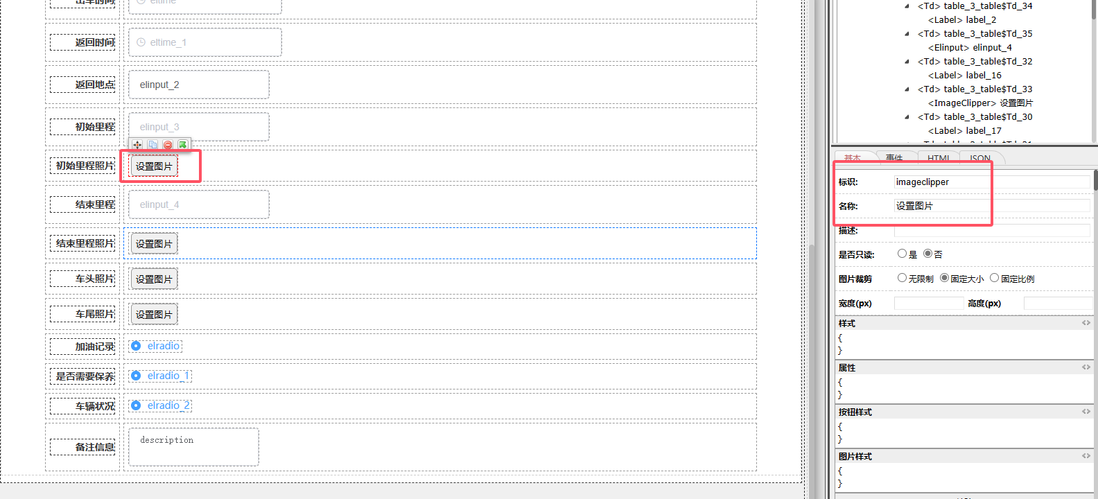Viewport: 1098px width, 499px height.
Task: Choose the 固定比例 cropping option
Action: click(x=994, y=278)
